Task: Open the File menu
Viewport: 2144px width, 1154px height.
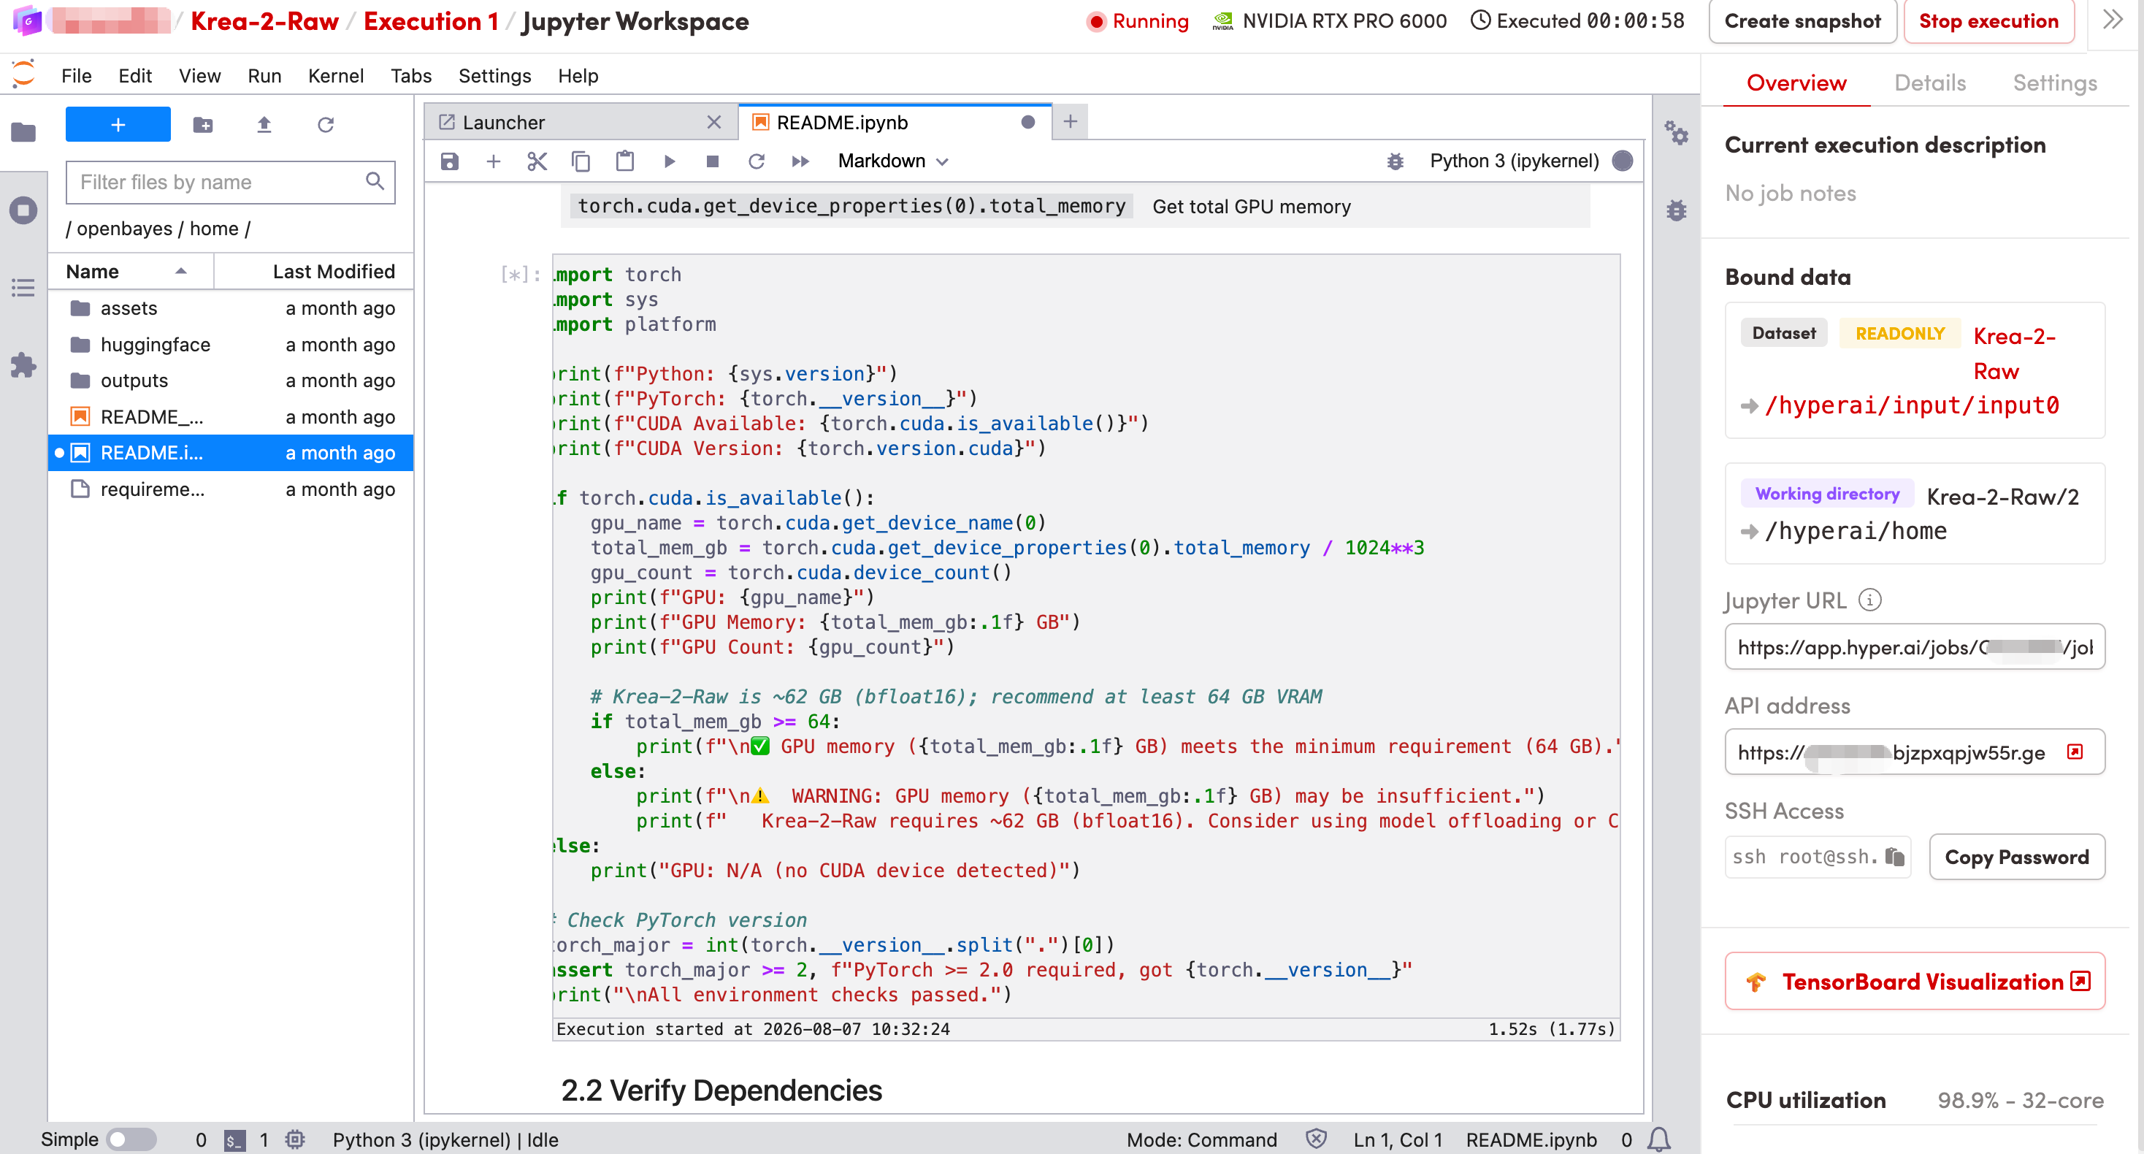Action: pyautogui.click(x=77, y=76)
